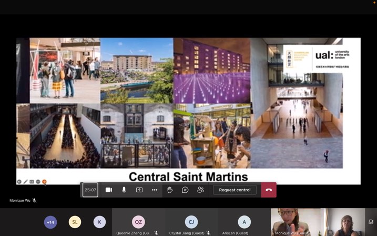Click the camera switch icon beside self-view
The width and height of the screenshot is (377, 236).
371,222
